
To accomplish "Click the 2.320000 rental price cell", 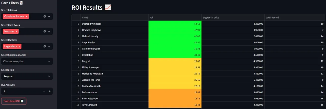I will pos(233,105).
